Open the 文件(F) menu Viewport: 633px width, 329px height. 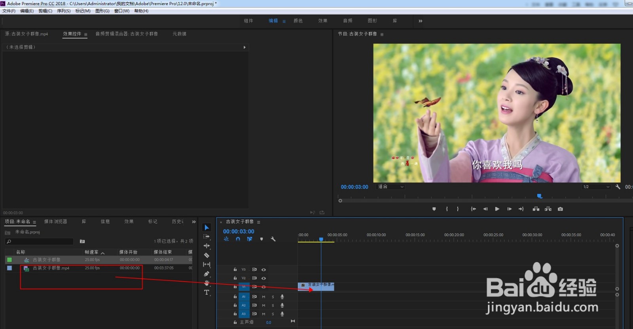(9, 11)
